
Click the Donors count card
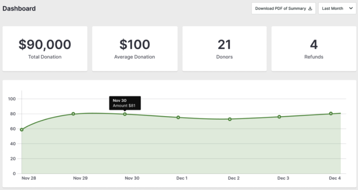(x=224, y=48)
